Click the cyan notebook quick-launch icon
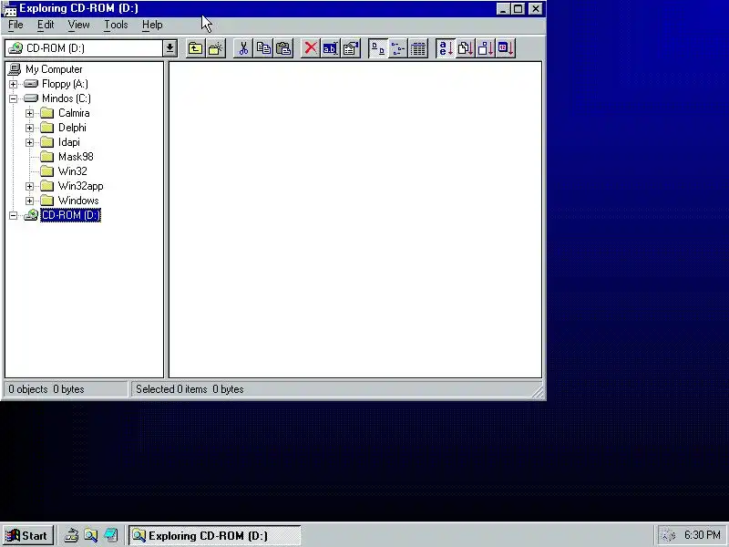 pos(110,536)
